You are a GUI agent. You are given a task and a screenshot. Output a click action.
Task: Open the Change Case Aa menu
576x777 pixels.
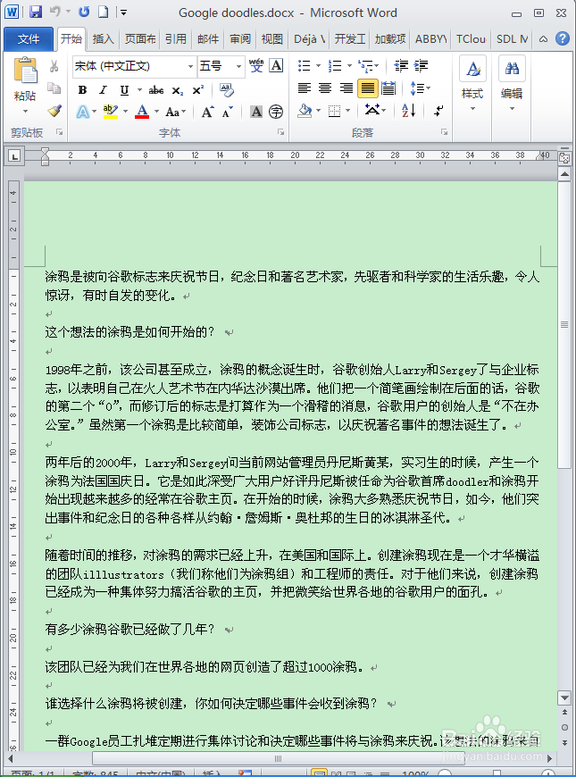175,112
